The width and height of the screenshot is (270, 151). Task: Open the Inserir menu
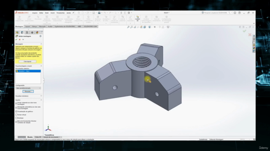coord(52,13)
